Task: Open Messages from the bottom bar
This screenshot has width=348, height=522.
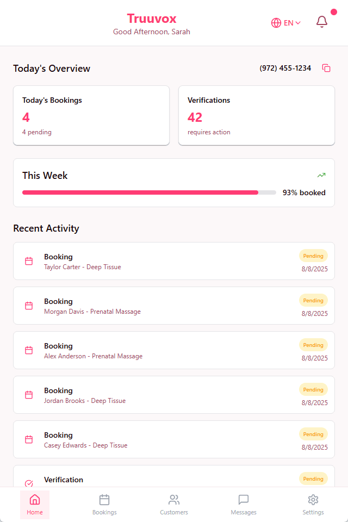Action: coord(244,500)
